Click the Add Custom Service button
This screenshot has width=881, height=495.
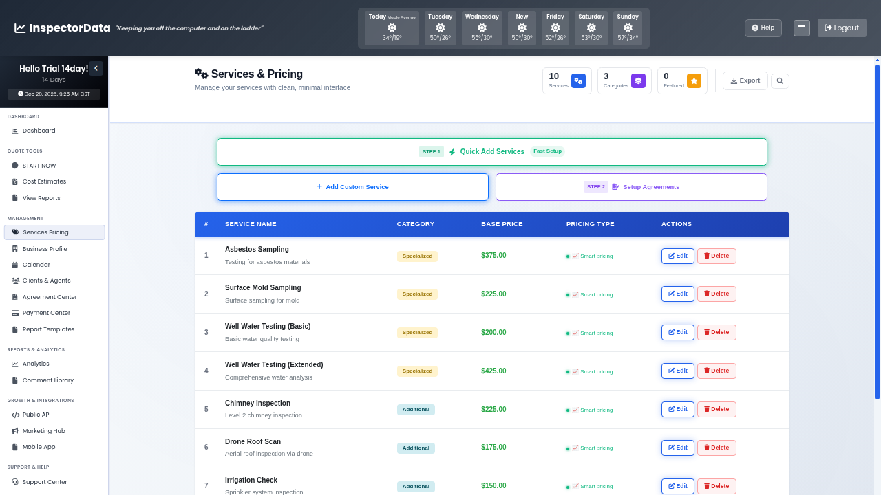point(352,186)
